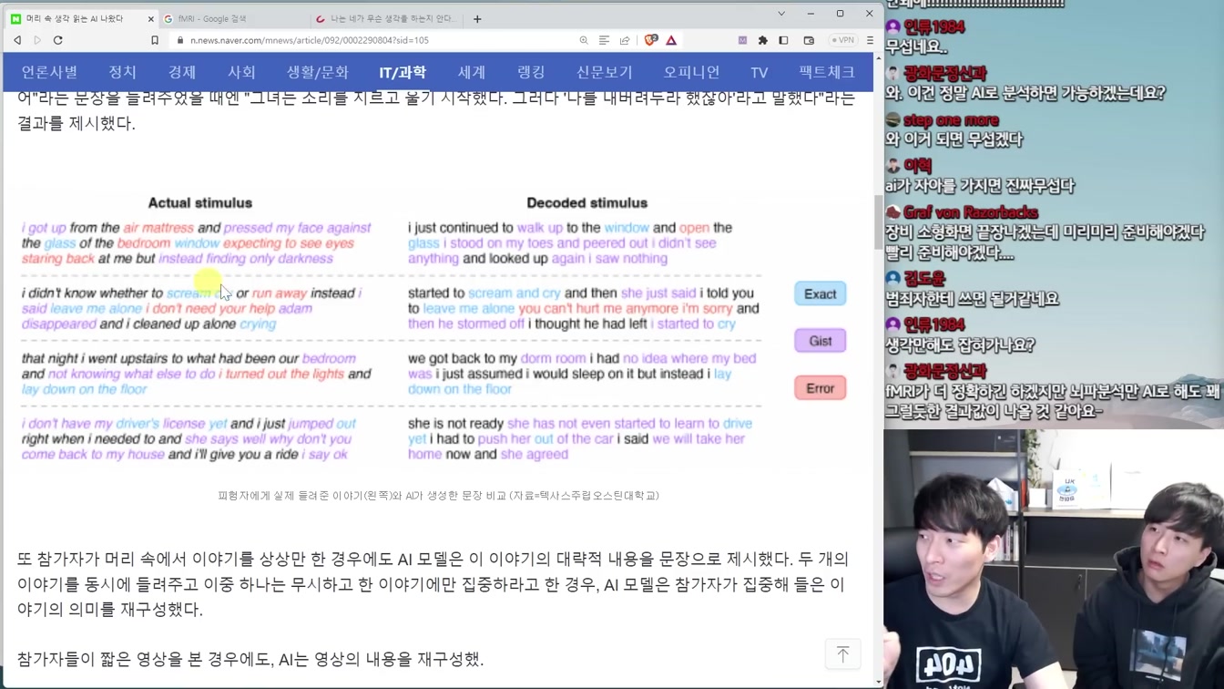
Task: Go back to the previous page
Action: click(x=17, y=40)
